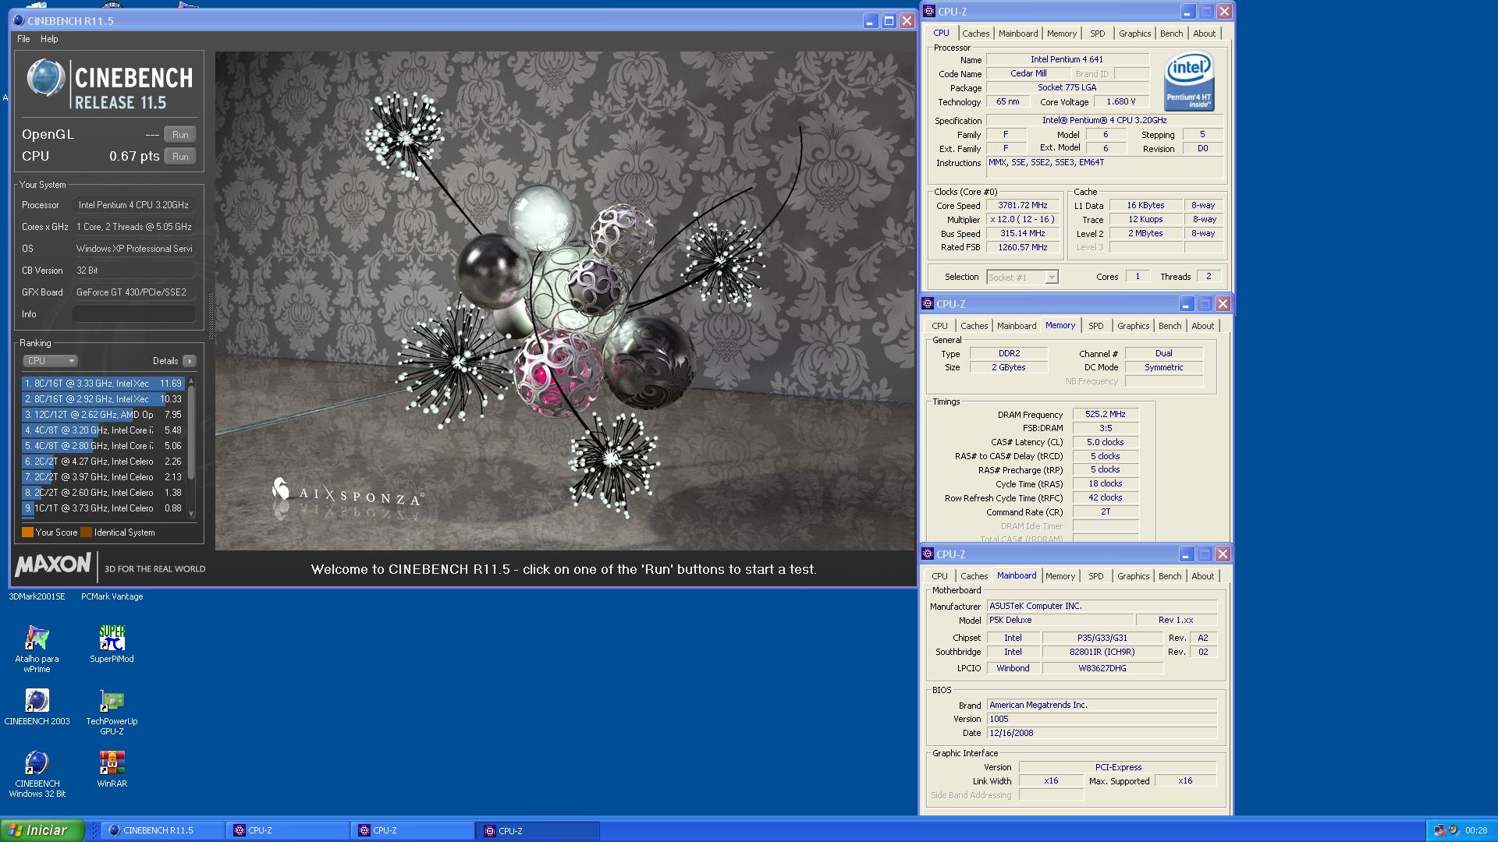Open Bench tab in middle CPU-Z window

pos(1170,326)
